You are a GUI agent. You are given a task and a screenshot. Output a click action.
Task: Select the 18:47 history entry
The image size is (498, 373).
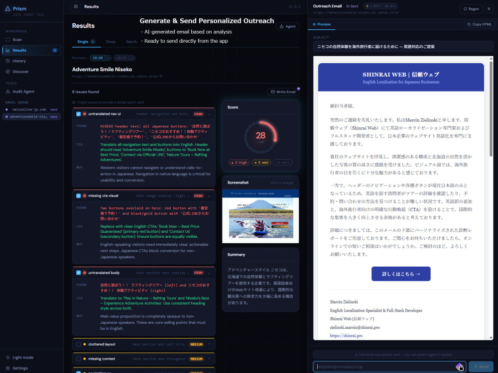tap(122, 58)
